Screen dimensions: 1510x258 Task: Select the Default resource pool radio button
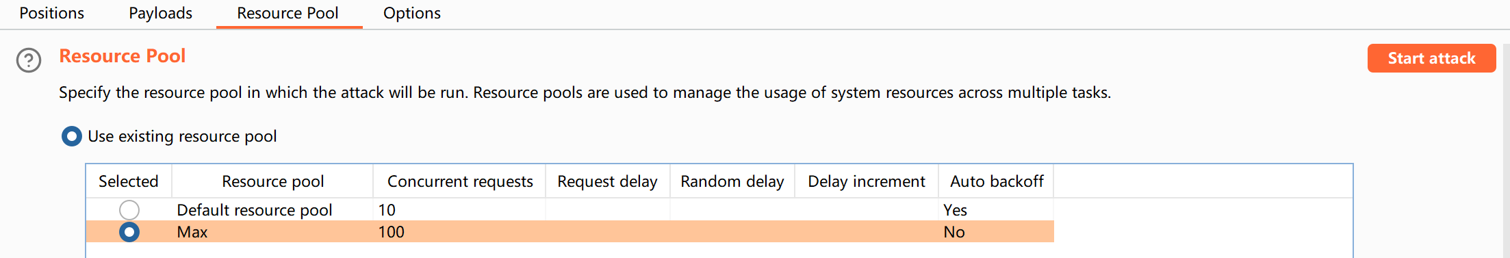point(129,209)
